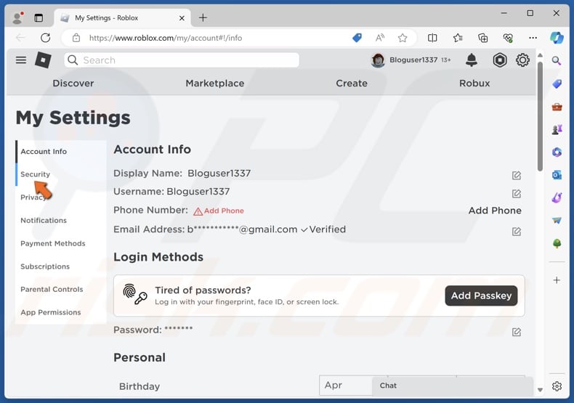Open the sidebar Outlook icon
This screenshot has width=574, height=403.
[557, 175]
